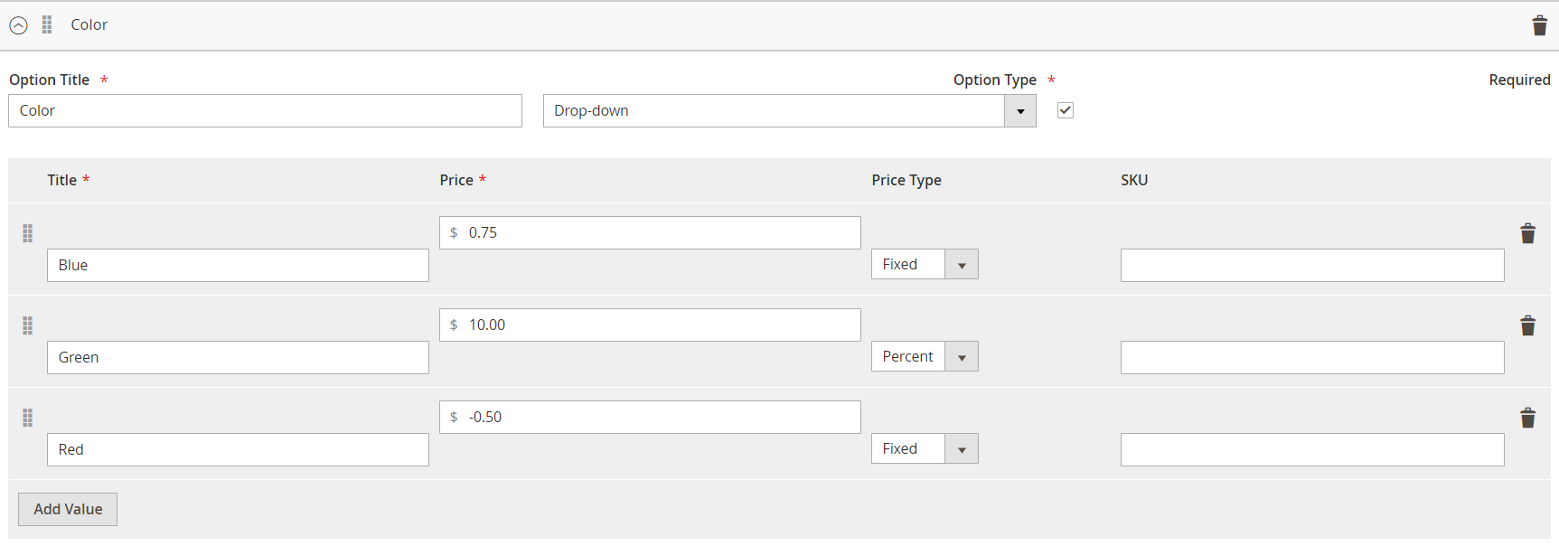Click the SKU field for Red row
The height and width of the screenshot is (546, 1559).
[1311, 450]
